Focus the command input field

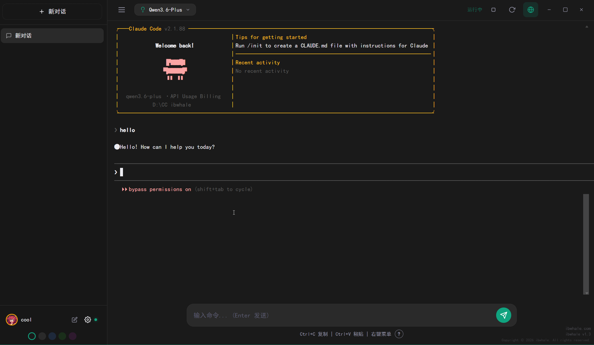(341, 315)
